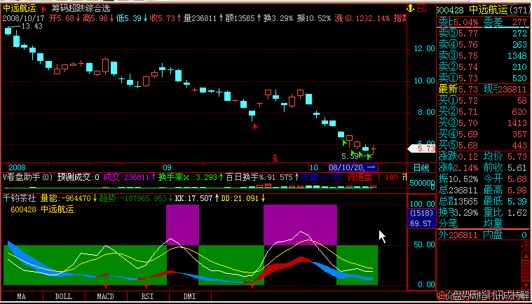
Task: Click the 09 month label on the time axis
Action: [167, 167]
